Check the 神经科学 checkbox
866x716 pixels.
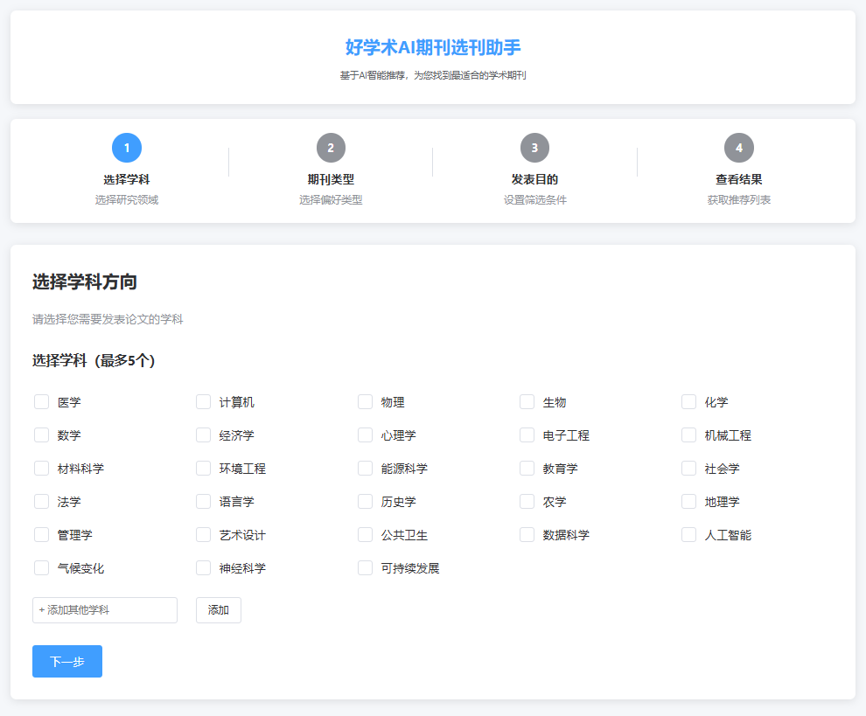point(203,567)
